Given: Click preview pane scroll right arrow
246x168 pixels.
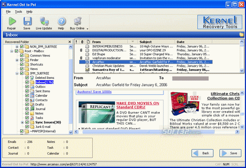Looking at the screenshot, I should [237, 132].
